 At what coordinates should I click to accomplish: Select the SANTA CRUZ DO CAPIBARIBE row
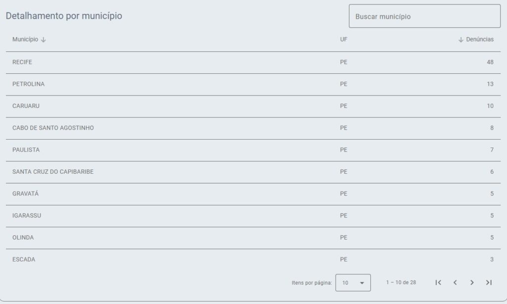(253, 172)
